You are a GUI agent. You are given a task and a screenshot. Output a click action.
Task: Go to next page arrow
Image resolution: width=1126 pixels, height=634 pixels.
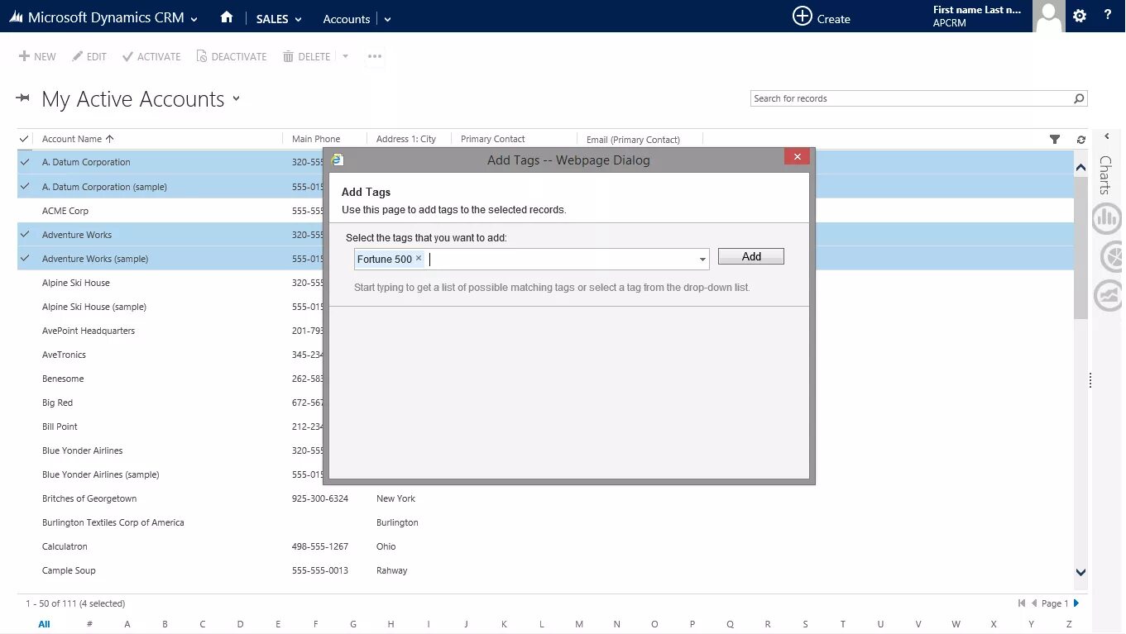click(x=1076, y=603)
